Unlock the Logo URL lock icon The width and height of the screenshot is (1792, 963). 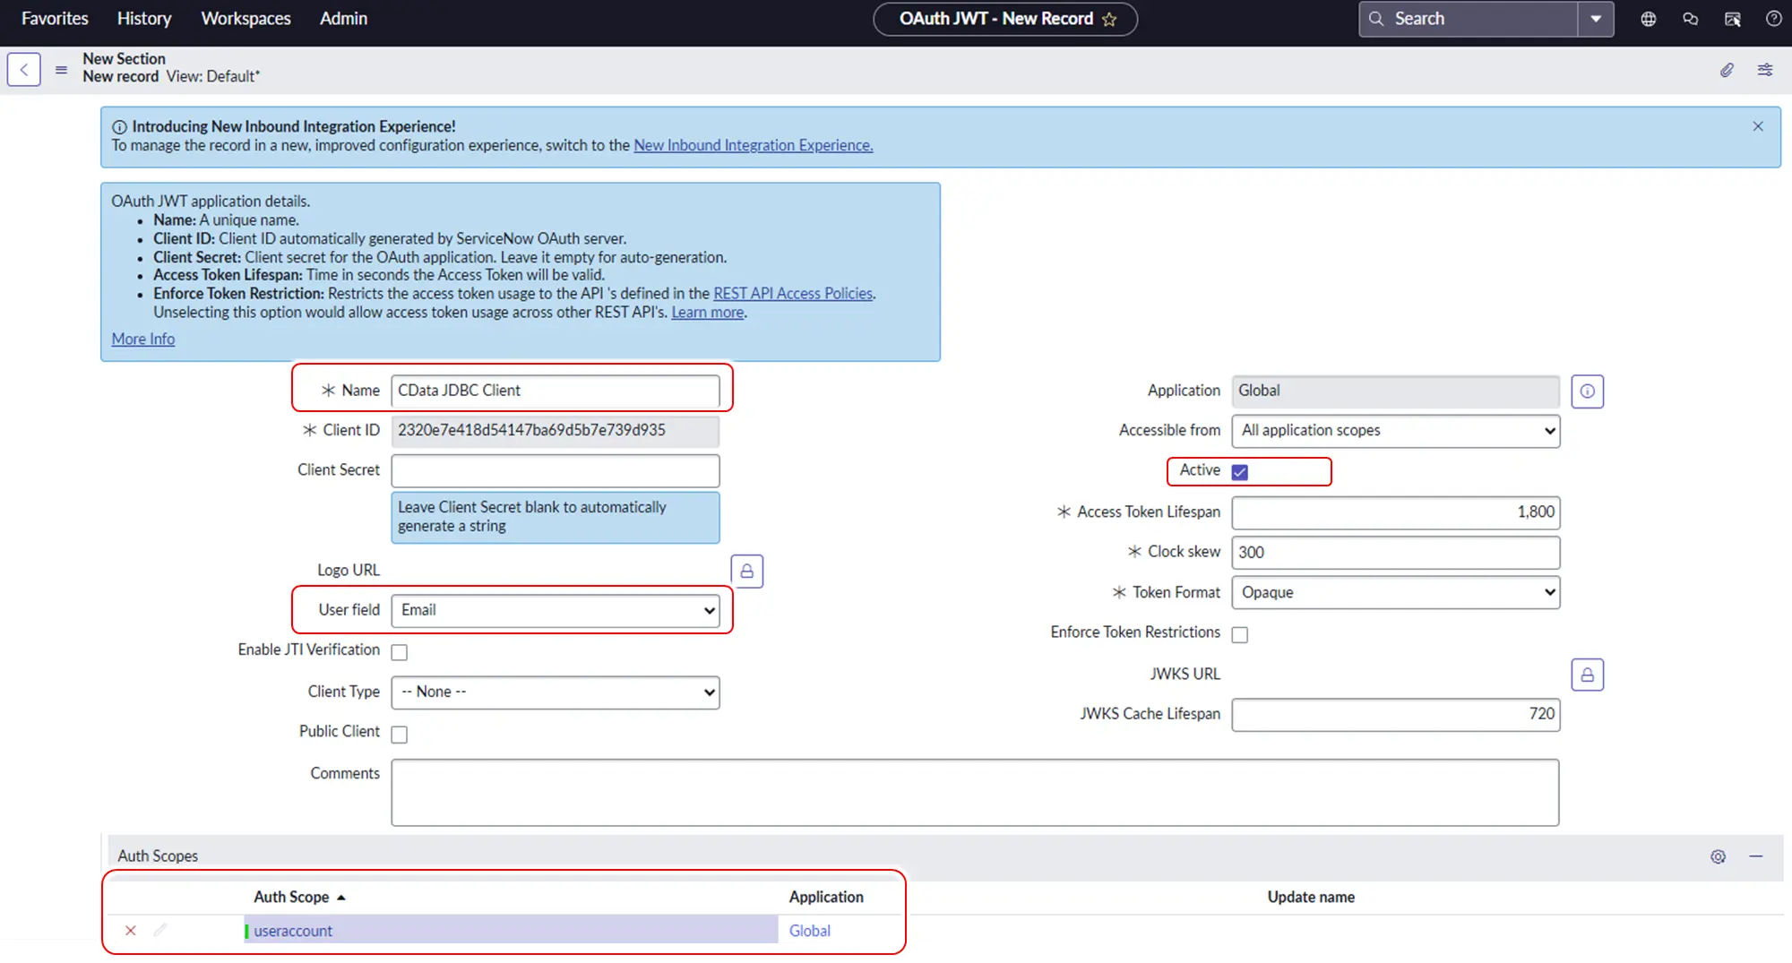click(x=747, y=571)
